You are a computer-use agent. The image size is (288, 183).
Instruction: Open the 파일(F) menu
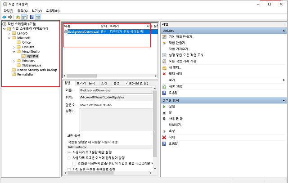(9, 11)
